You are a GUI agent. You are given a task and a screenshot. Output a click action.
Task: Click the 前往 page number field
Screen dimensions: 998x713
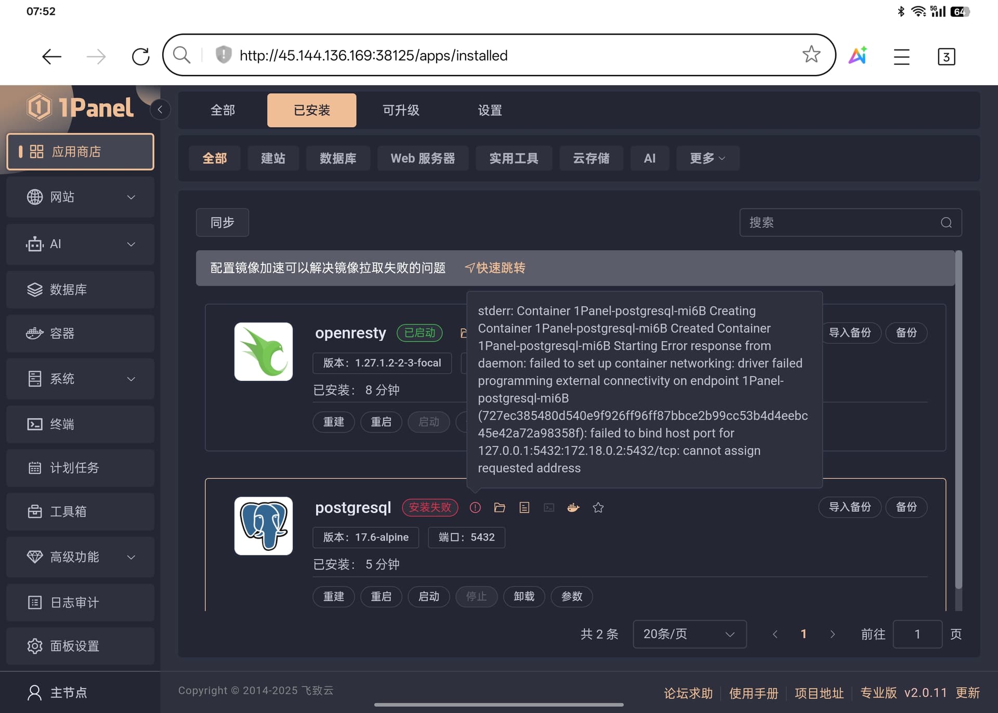pos(917,634)
